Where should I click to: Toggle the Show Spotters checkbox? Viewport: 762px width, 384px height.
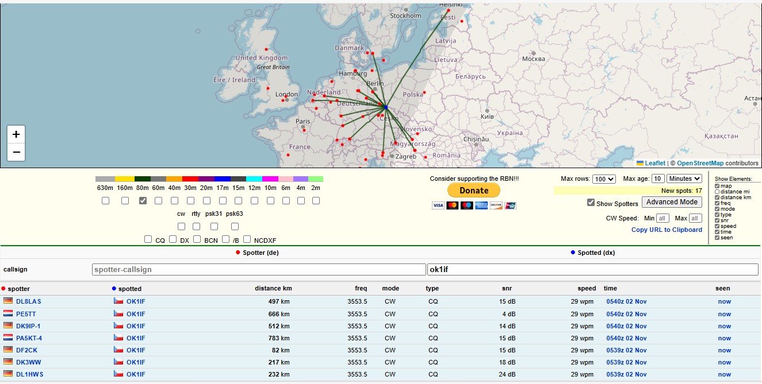[x=591, y=203]
